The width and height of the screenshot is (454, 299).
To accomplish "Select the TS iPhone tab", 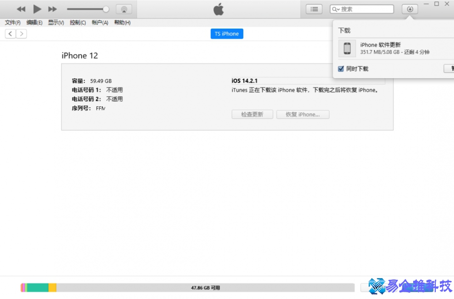I will pyautogui.click(x=227, y=33).
